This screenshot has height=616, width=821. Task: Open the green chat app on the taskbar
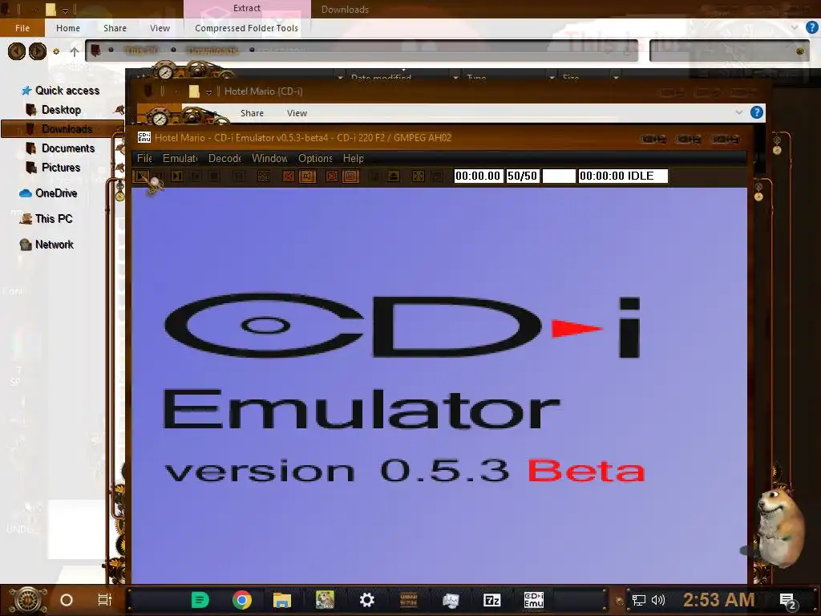[x=200, y=600]
